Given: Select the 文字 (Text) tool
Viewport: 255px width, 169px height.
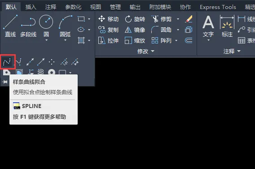Looking at the screenshot, I should [208, 26].
